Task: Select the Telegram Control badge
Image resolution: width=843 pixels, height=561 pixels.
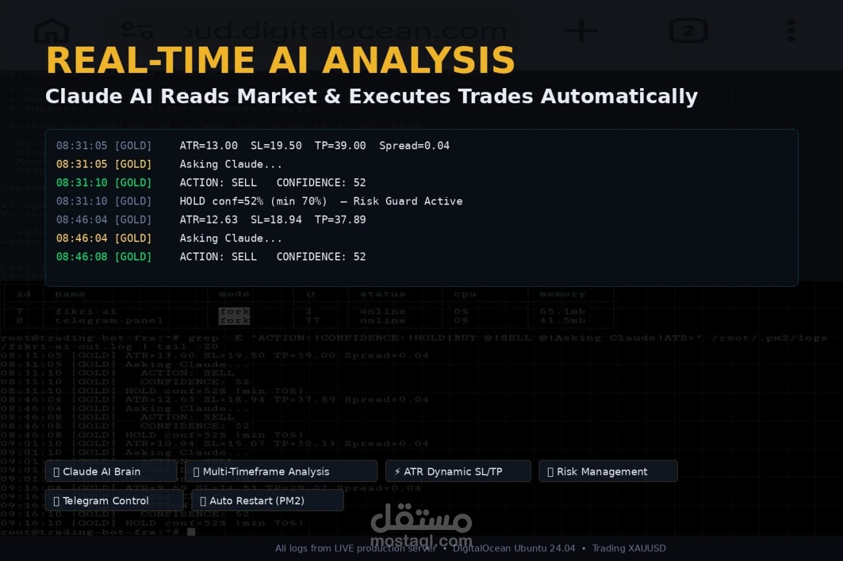Action: [114, 500]
